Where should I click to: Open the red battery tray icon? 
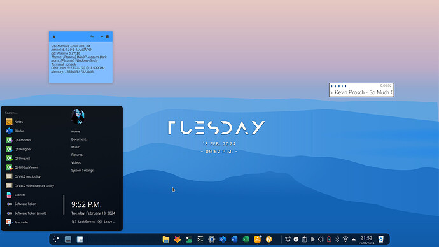point(329,239)
